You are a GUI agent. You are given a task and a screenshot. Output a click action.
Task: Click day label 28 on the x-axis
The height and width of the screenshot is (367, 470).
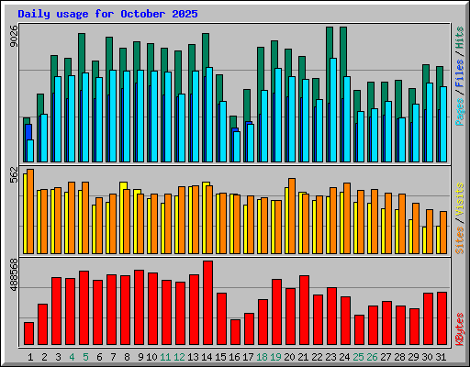[x=399, y=357]
